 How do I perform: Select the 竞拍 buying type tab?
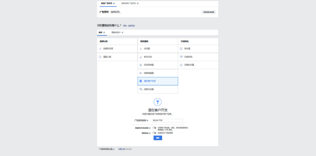click(100, 32)
